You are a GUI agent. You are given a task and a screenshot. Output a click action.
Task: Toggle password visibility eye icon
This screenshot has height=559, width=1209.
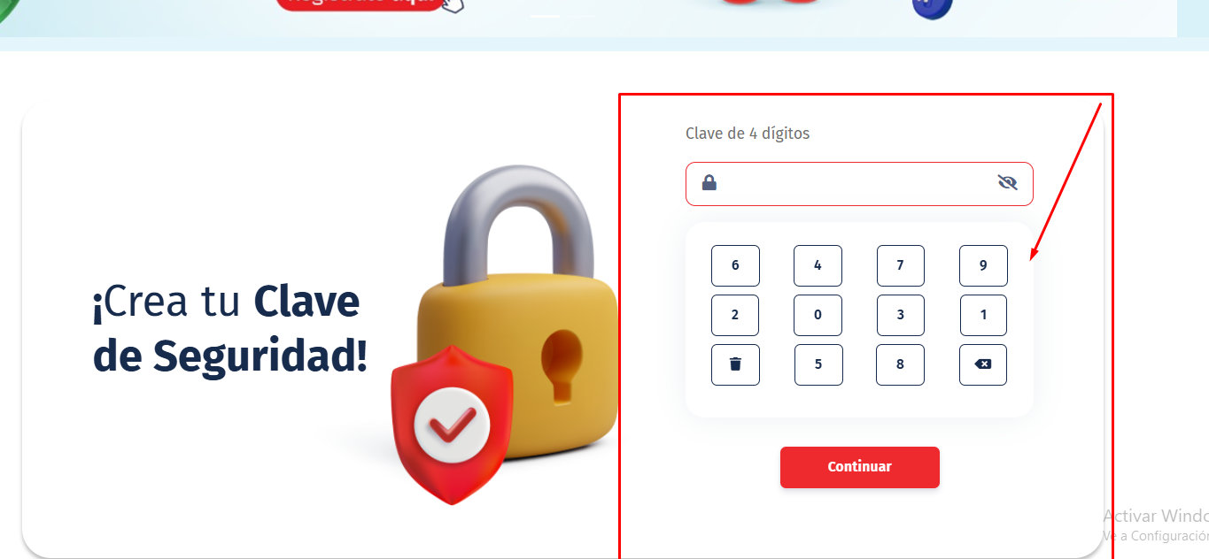point(1007,183)
